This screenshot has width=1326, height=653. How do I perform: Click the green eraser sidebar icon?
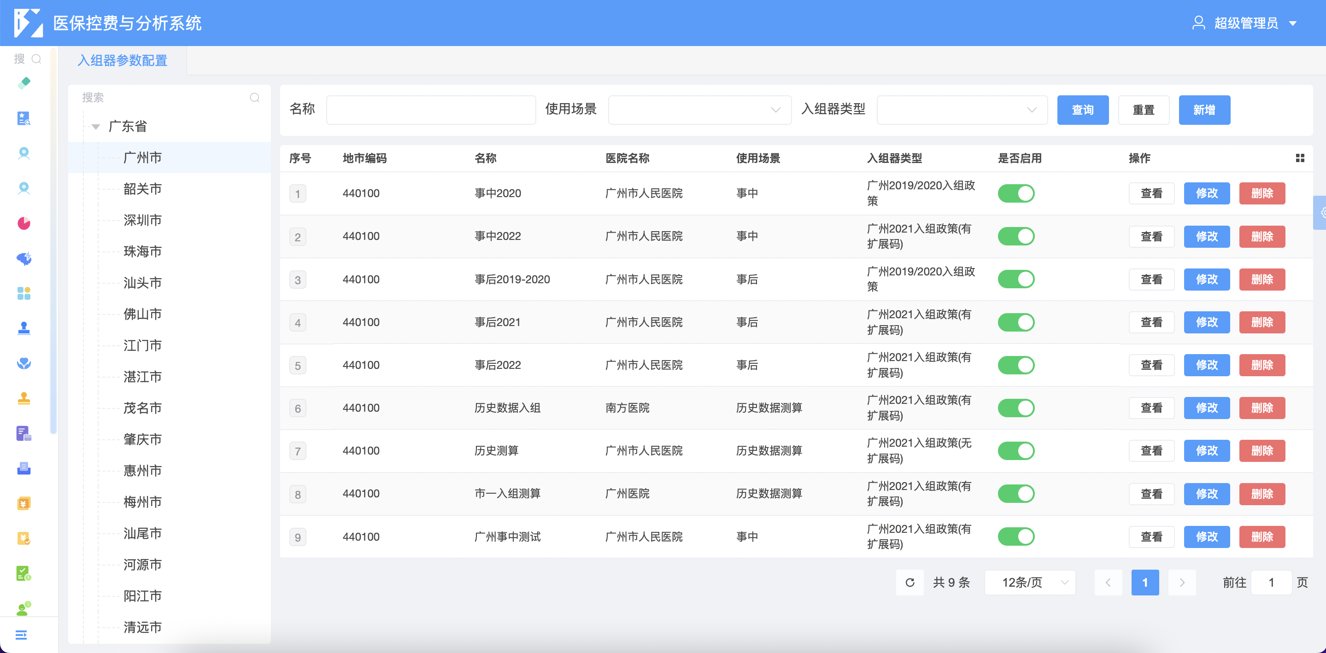(23, 83)
